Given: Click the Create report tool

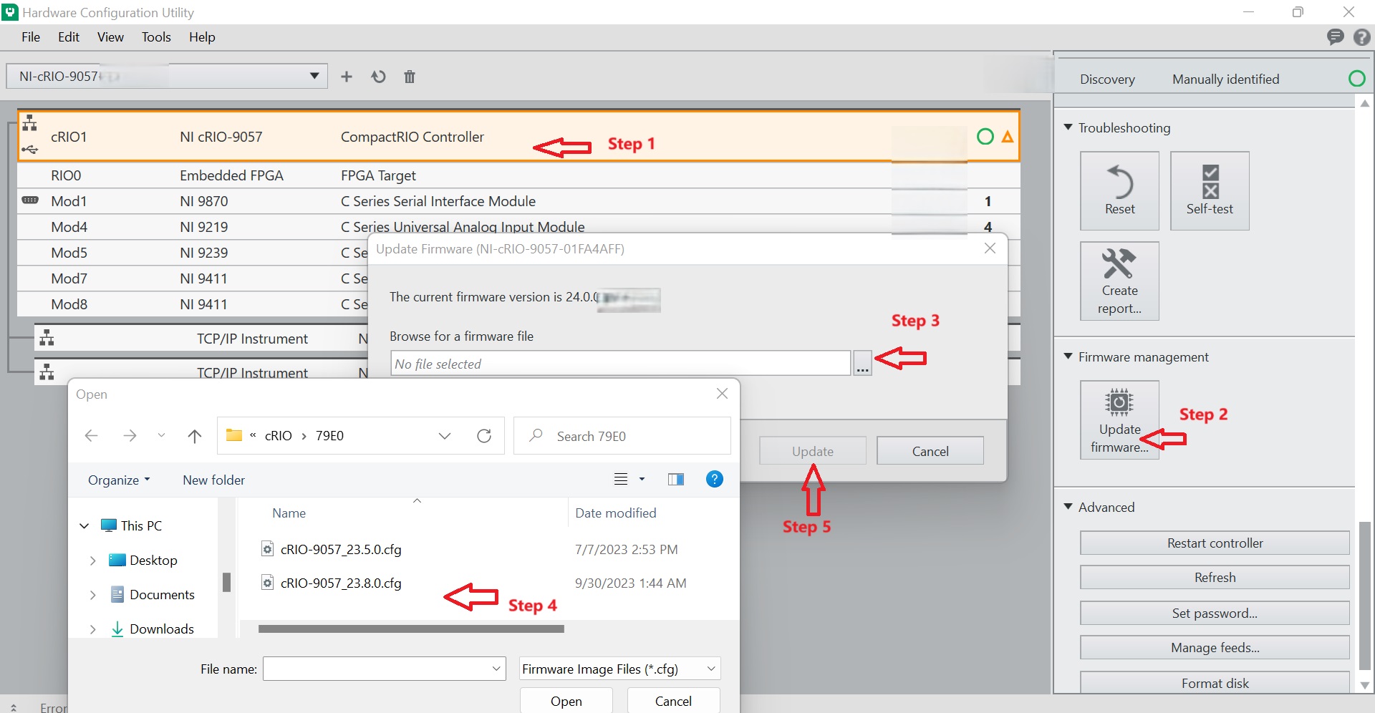Looking at the screenshot, I should [1119, 281].
